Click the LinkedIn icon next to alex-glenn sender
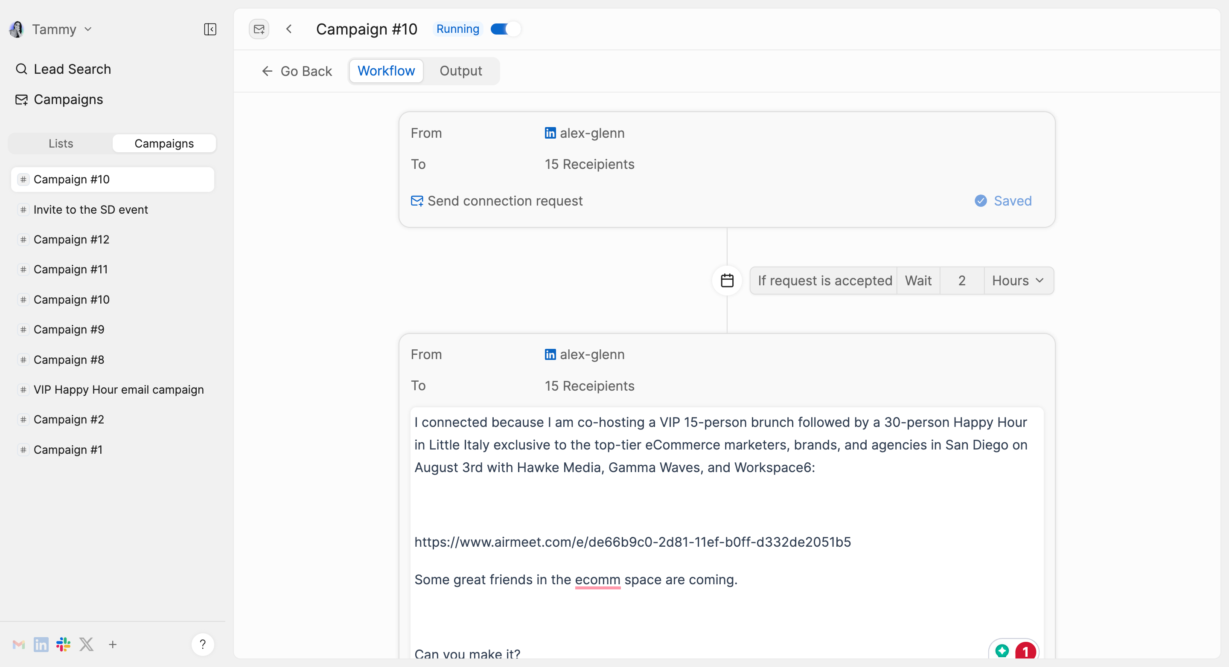Viewport: 1229px width, 667px height. [x=550, y=132]
